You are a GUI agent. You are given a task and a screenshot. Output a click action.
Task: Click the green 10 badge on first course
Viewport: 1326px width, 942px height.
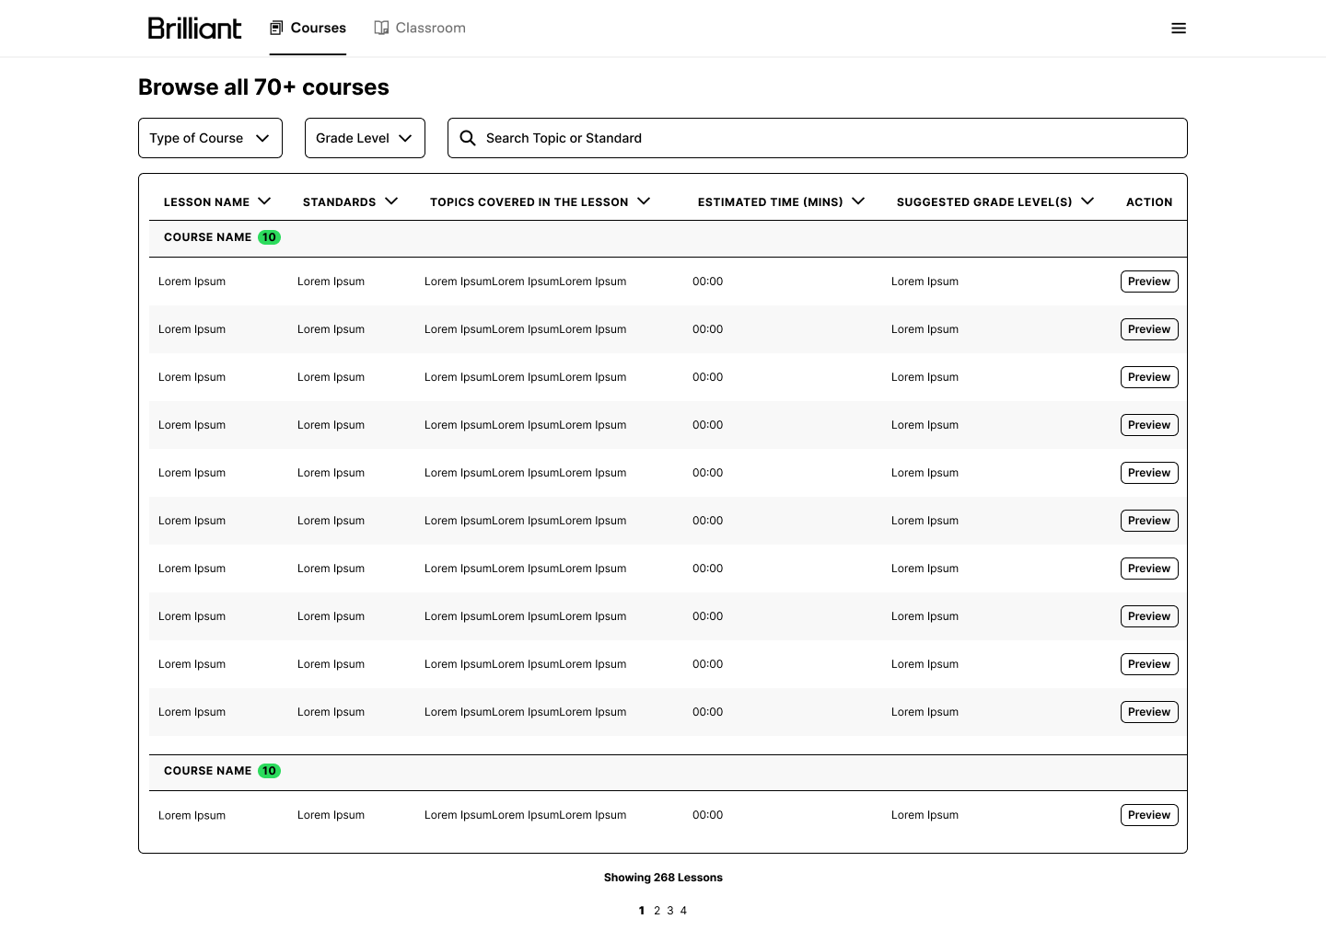tap(269, 237)
